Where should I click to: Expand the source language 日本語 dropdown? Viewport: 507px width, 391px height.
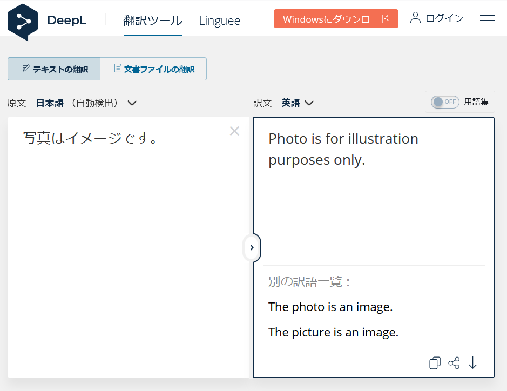(132, 103)
